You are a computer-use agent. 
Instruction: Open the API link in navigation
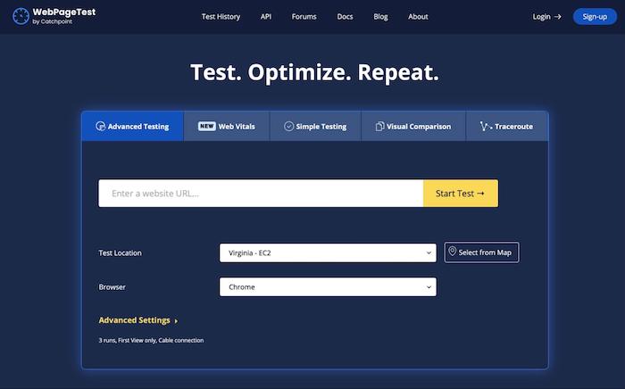[266, 17]
